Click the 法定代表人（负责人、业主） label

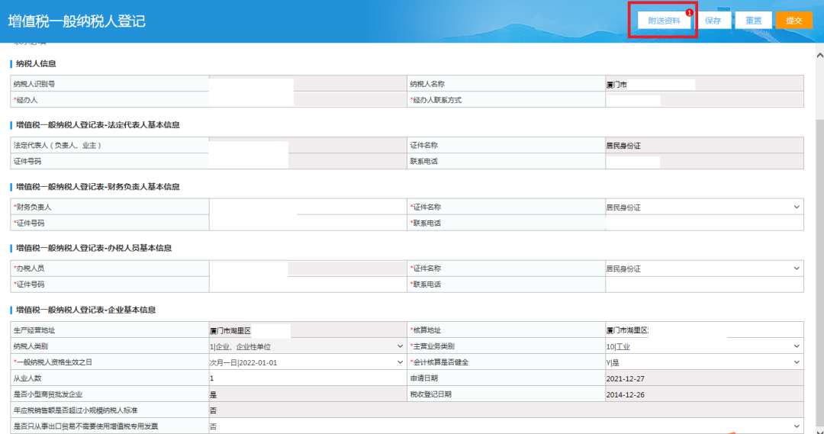tap(57, 146)
